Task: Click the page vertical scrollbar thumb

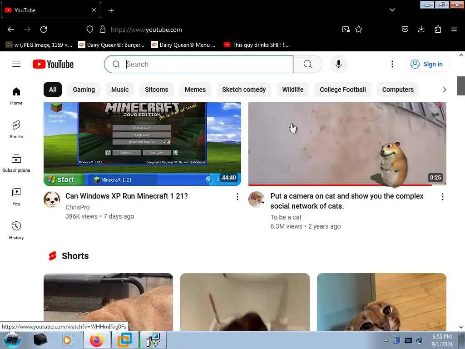Action: click(x=461, y=86)
